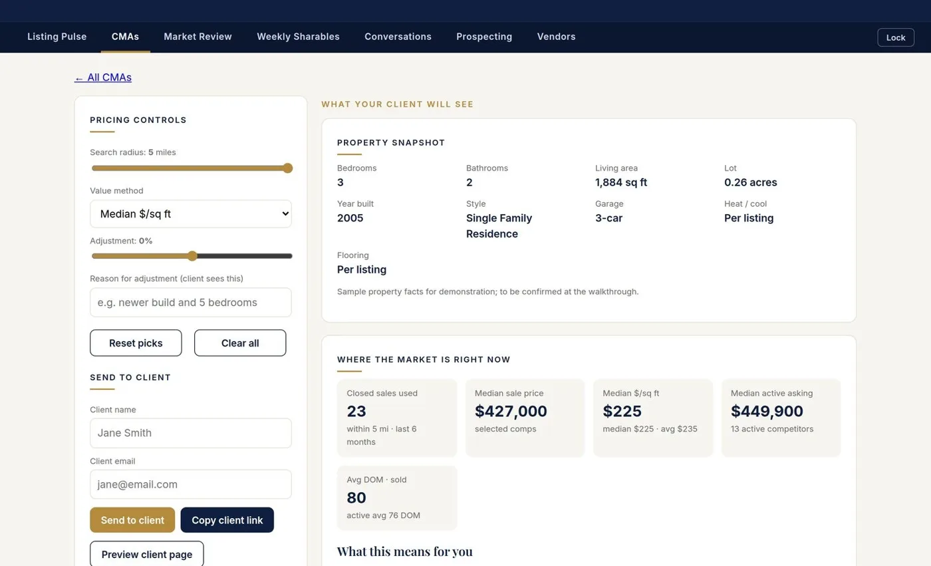Open the Value method dropdown

191,214
